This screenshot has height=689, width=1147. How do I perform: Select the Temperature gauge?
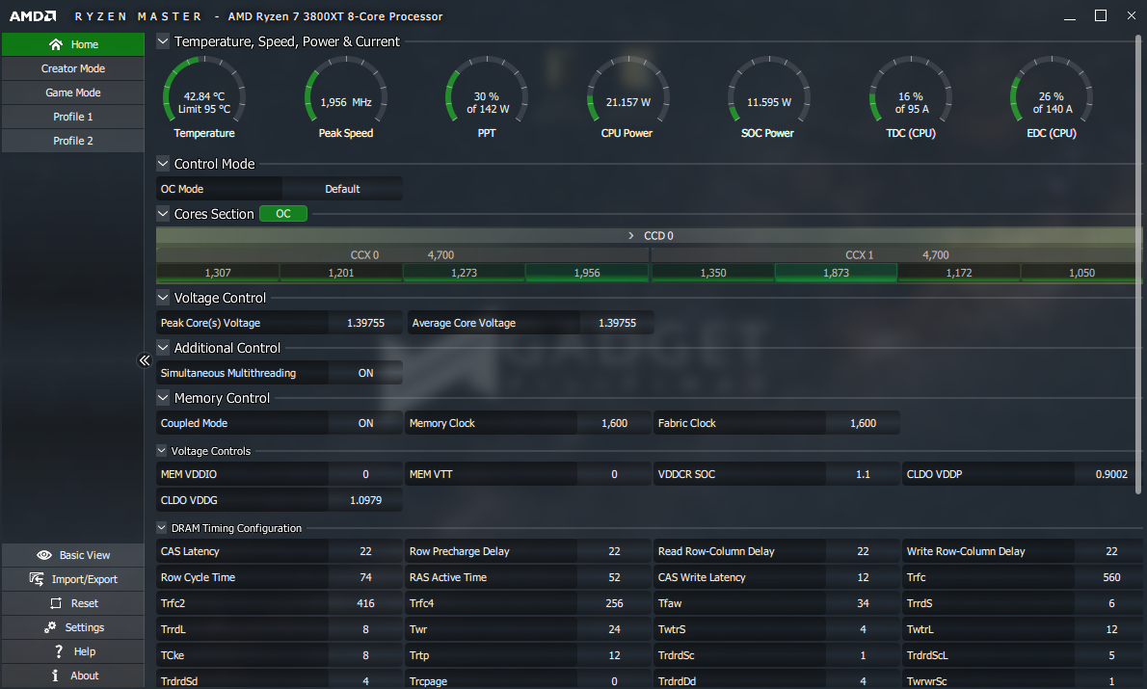[x=204, y=97]
